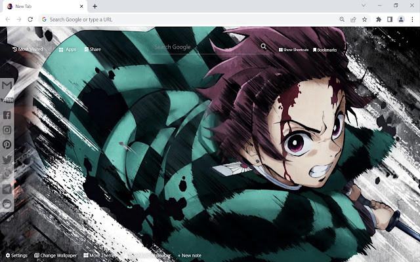The width and height of the screenshot is (420, 262).
Task: Open the new-tab Settings
Action: 16,255
